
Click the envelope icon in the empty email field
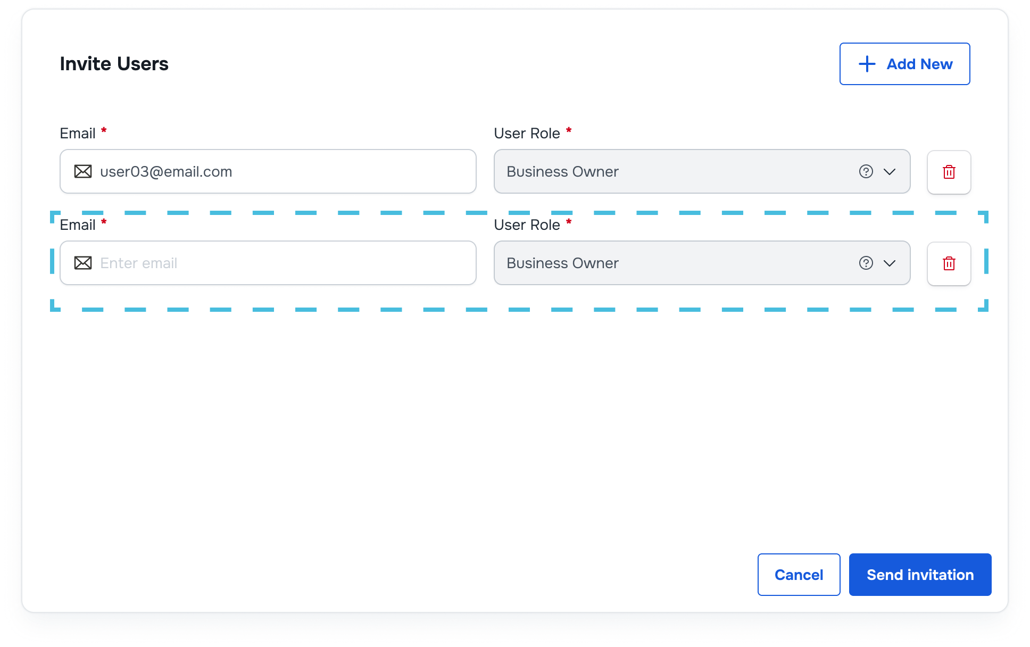(x=83, y=263)
